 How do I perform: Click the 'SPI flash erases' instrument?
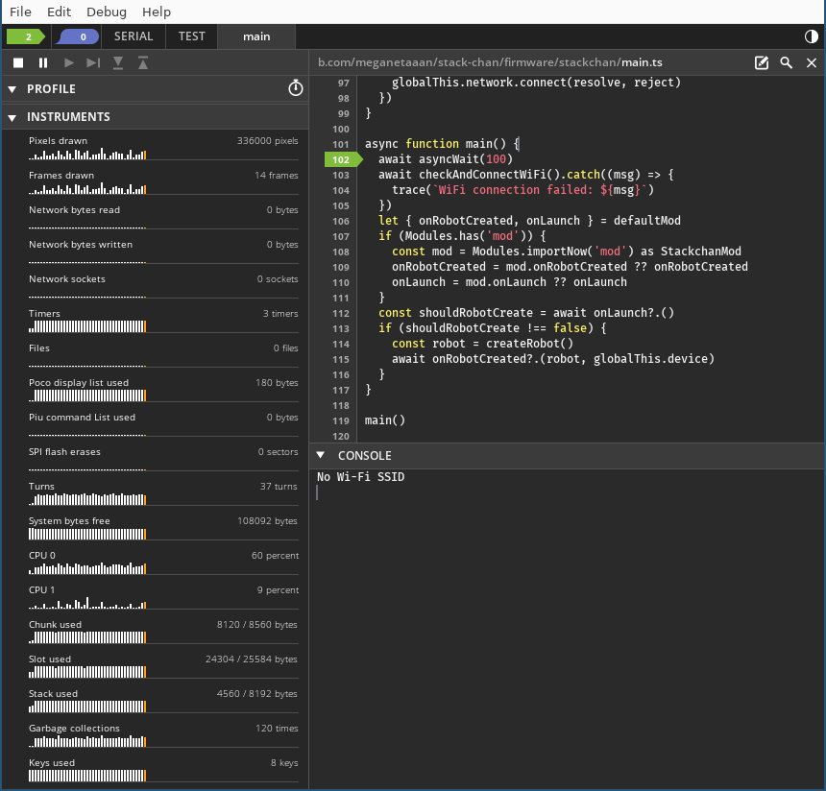point(163,459)
